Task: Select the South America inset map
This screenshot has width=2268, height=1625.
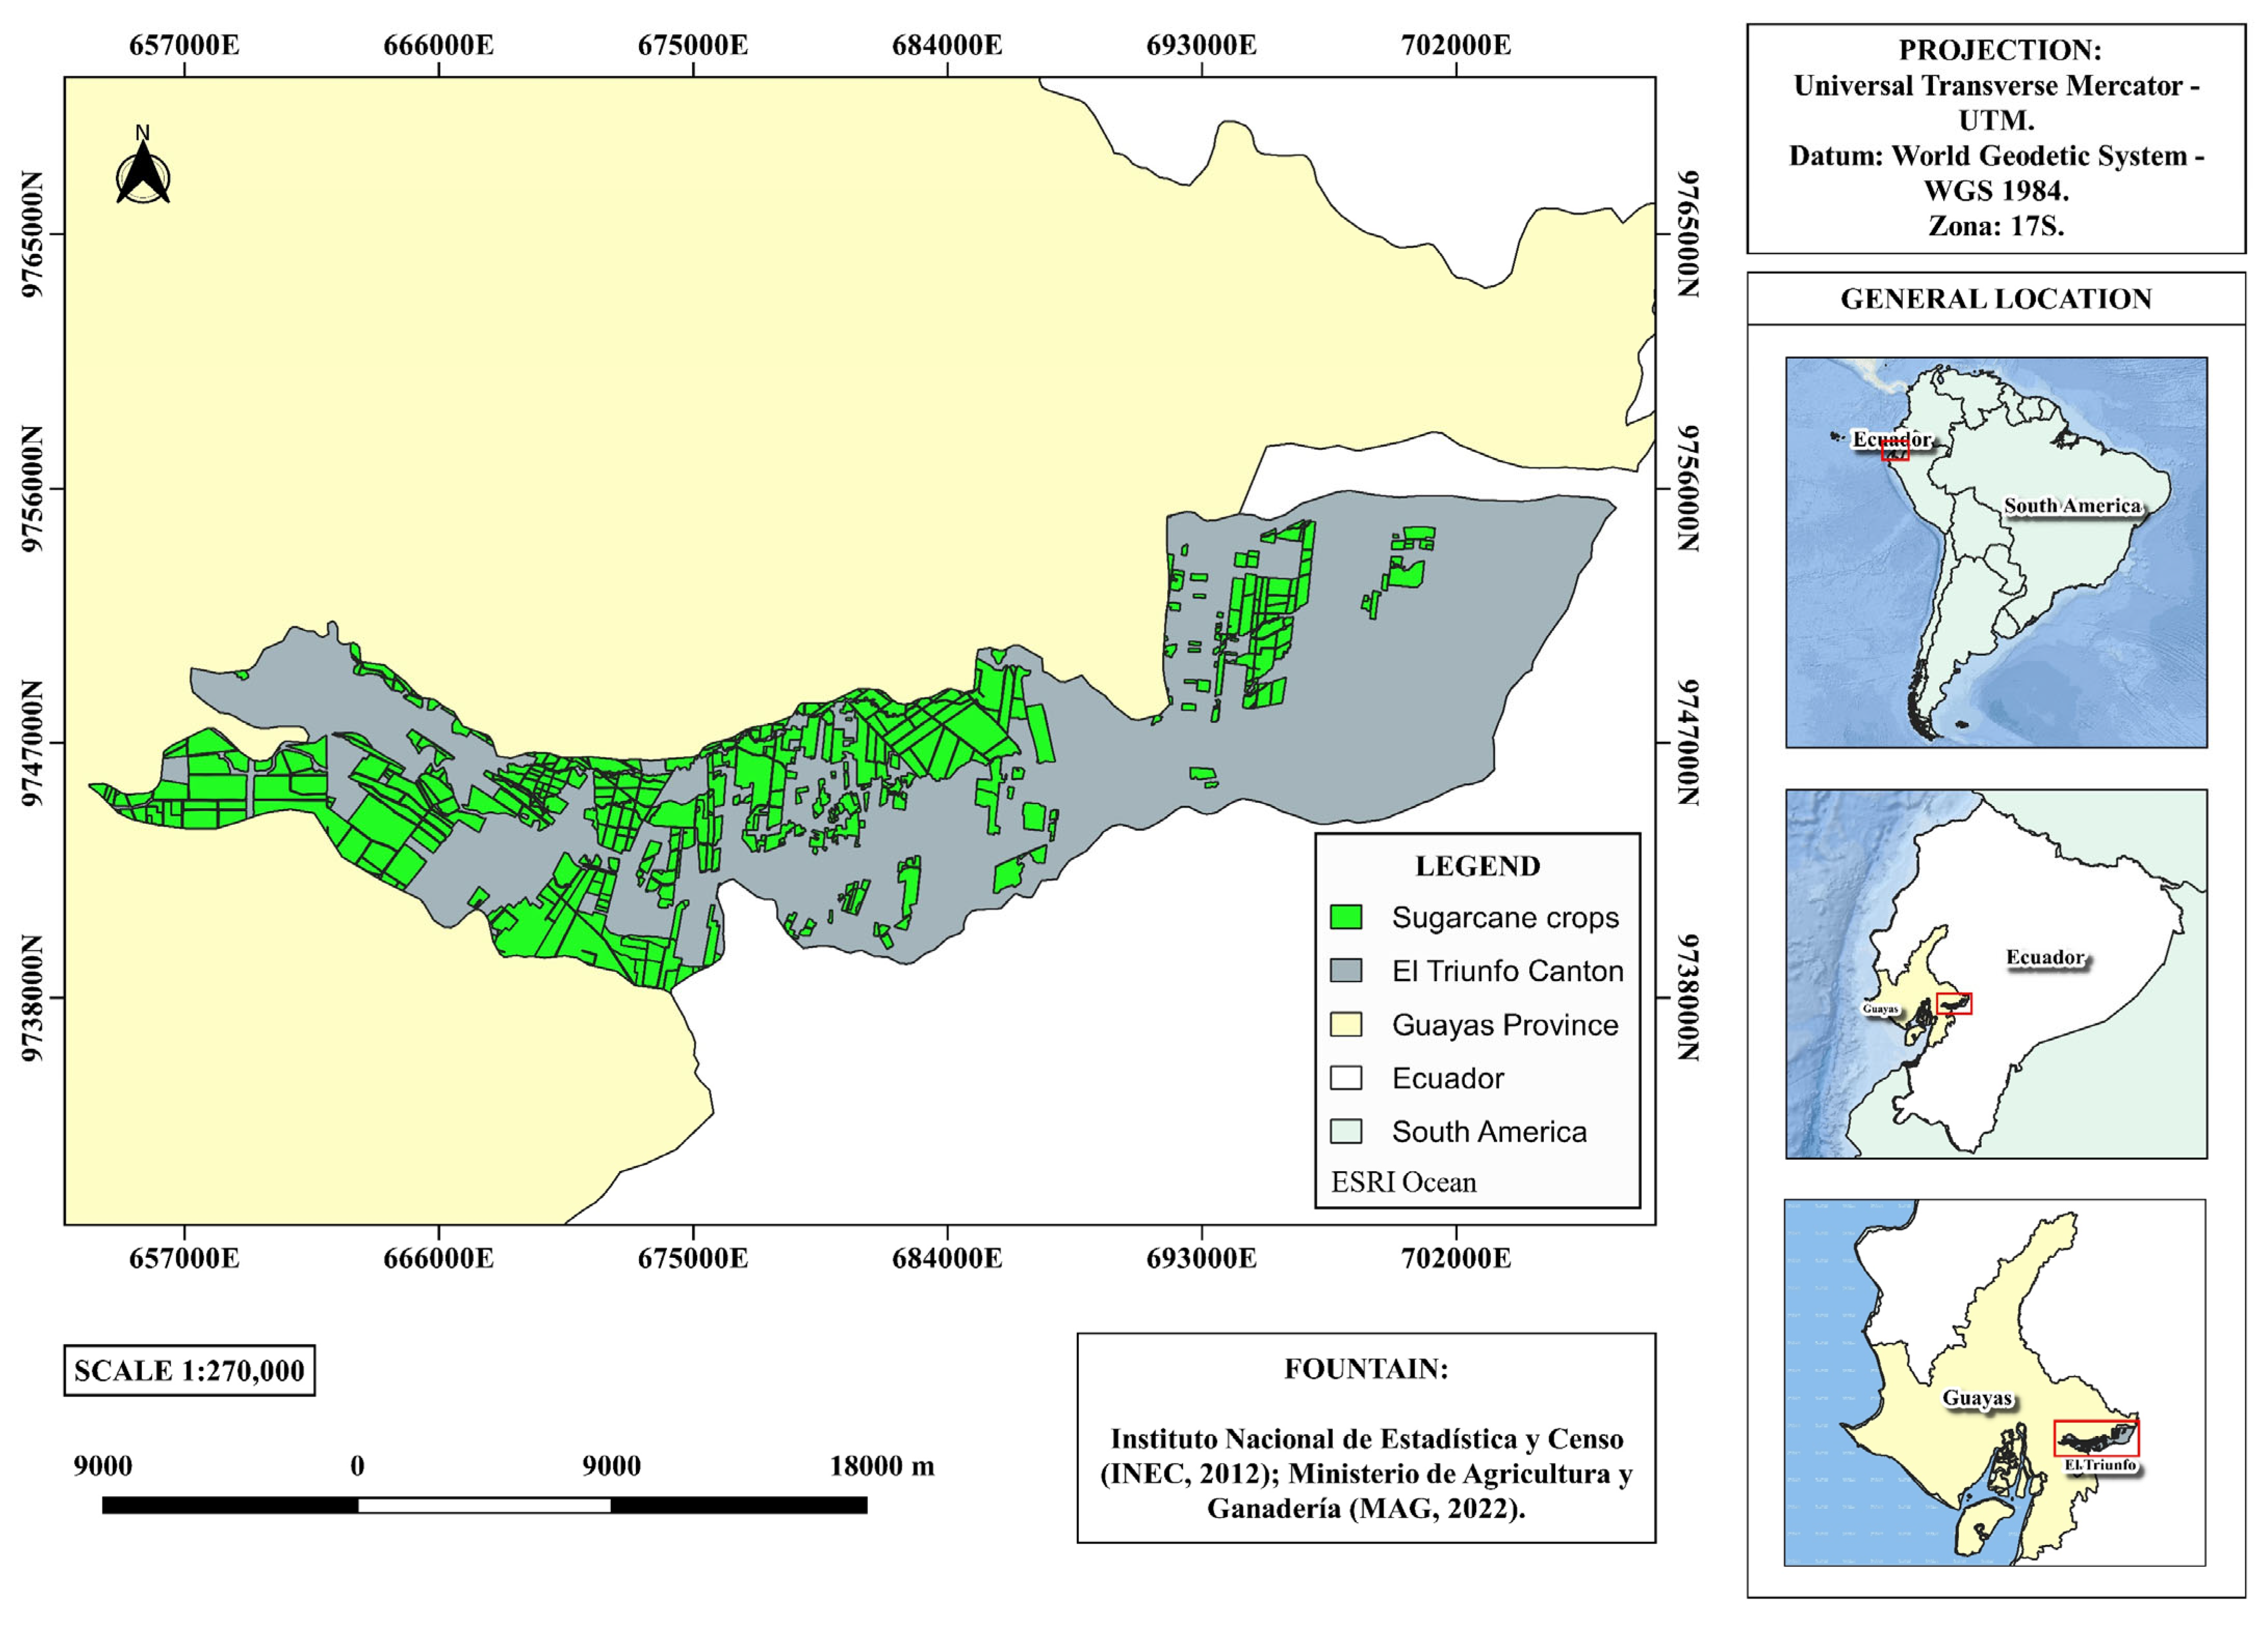Action: click(x=1996, y=552)
